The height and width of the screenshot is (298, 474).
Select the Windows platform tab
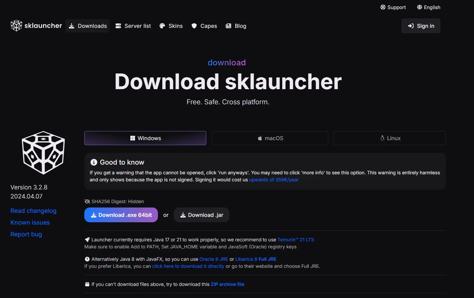pos(145,138)
